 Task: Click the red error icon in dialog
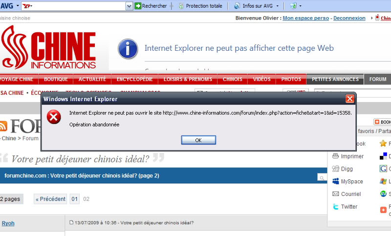click(x=54, y=117)
